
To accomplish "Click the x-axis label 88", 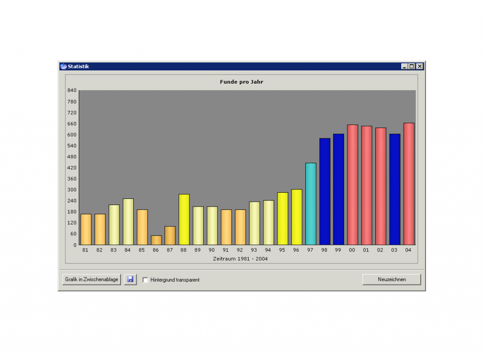I will [183, 250].
